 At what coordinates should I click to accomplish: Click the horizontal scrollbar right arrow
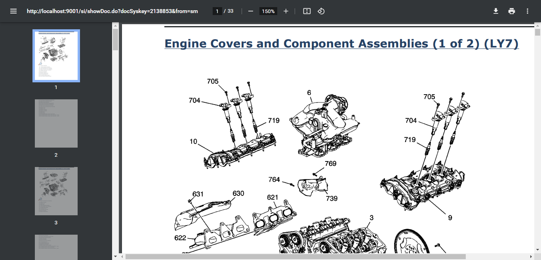pos(531,257)
